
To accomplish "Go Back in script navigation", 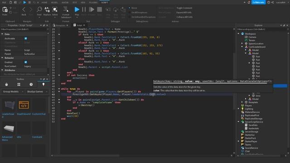I will (24, 10).
